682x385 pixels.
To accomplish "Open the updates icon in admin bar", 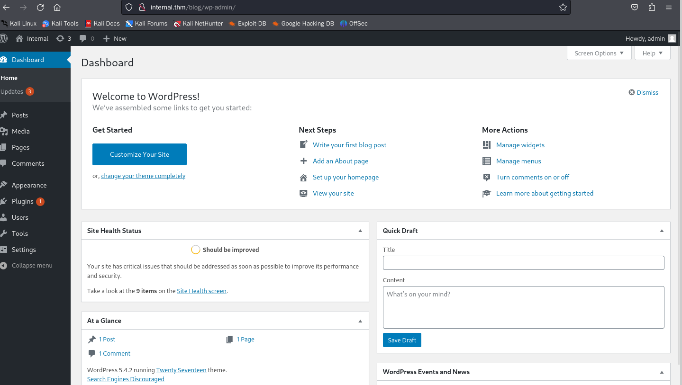I will [60, 38].
